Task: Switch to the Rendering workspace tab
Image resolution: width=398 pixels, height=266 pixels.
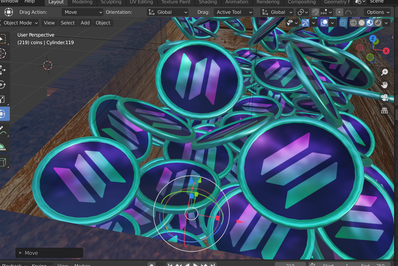Action: (268, 2)
